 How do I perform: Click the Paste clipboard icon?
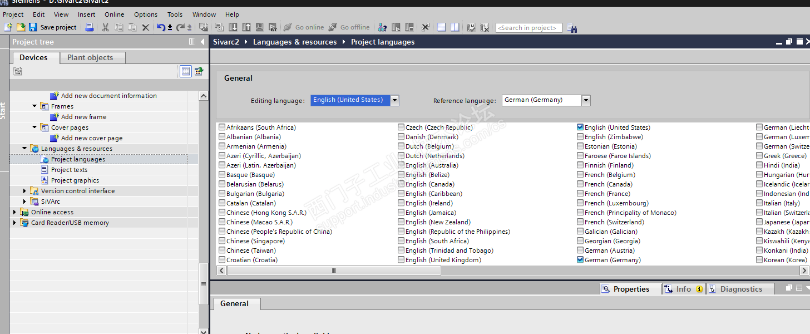(x=132, y=27)
